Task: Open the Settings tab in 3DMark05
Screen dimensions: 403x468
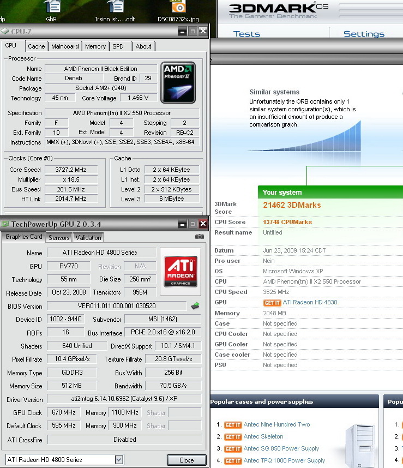Action: [364, 34]
